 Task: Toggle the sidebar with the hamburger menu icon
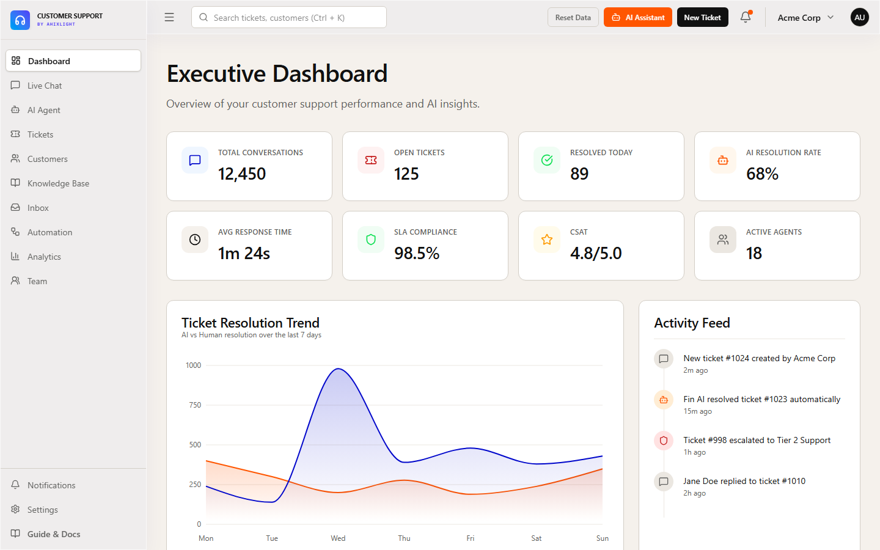[169, 18]
